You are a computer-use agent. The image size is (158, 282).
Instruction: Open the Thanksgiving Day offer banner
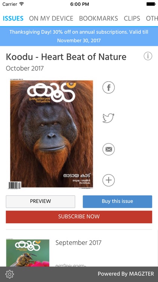[79, 36]
